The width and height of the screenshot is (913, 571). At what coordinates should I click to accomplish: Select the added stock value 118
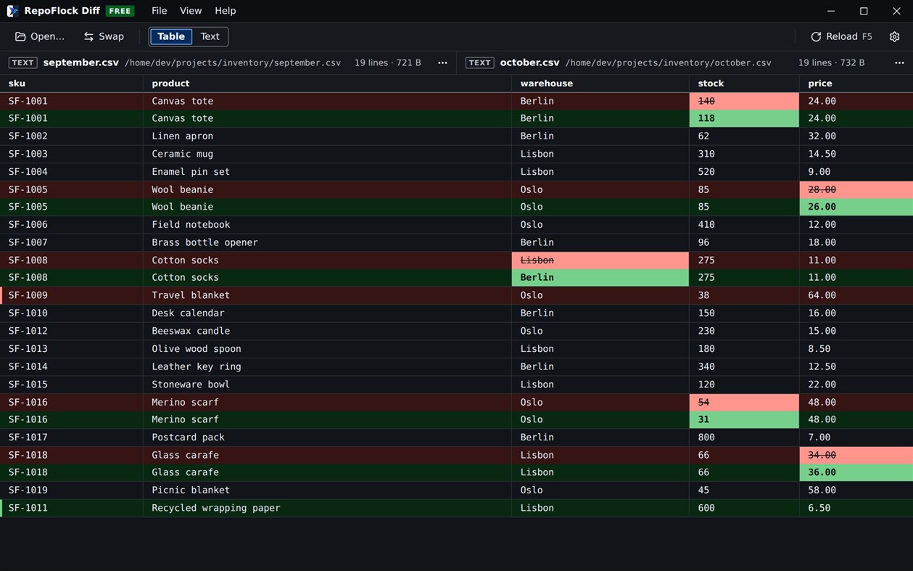[x=744, y=118]
